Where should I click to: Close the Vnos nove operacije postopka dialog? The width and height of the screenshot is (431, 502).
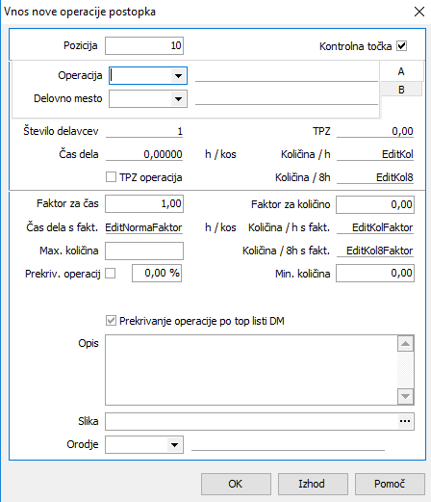tap(419, 12)
